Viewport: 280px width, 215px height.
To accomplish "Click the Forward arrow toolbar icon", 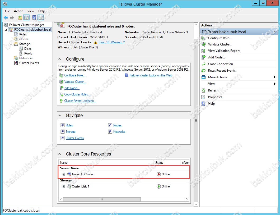I will click(x=12, y=17).
